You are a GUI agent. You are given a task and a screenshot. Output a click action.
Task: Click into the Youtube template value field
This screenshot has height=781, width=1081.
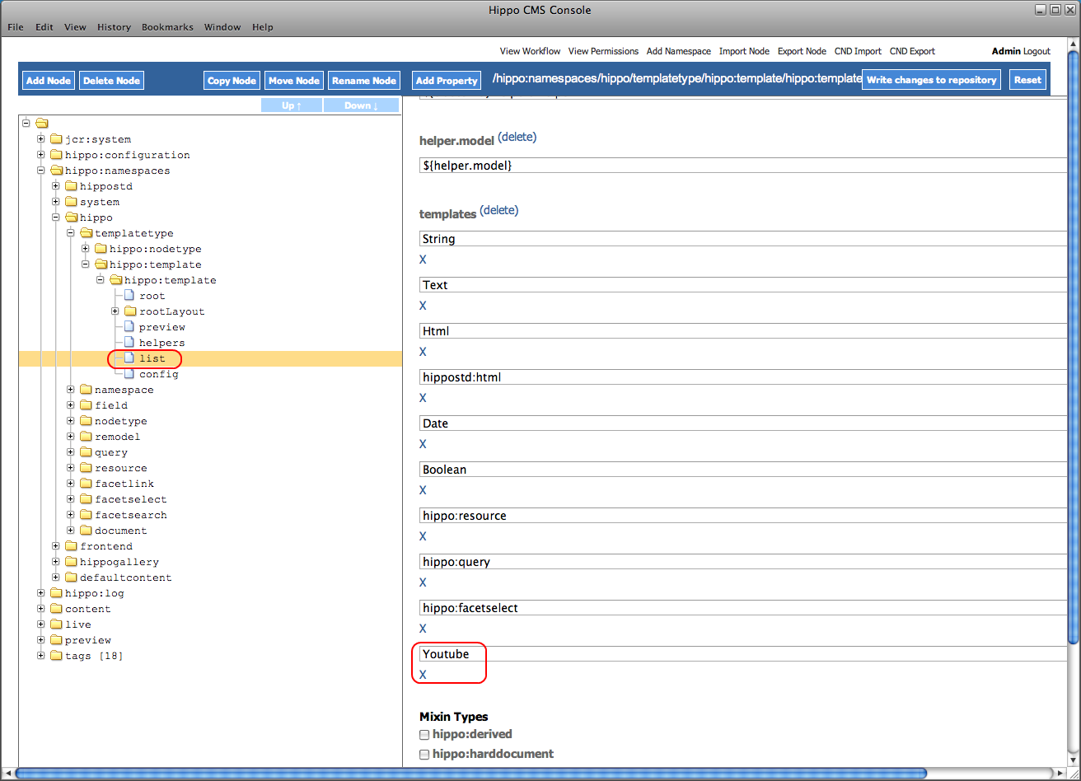(742, 654)
